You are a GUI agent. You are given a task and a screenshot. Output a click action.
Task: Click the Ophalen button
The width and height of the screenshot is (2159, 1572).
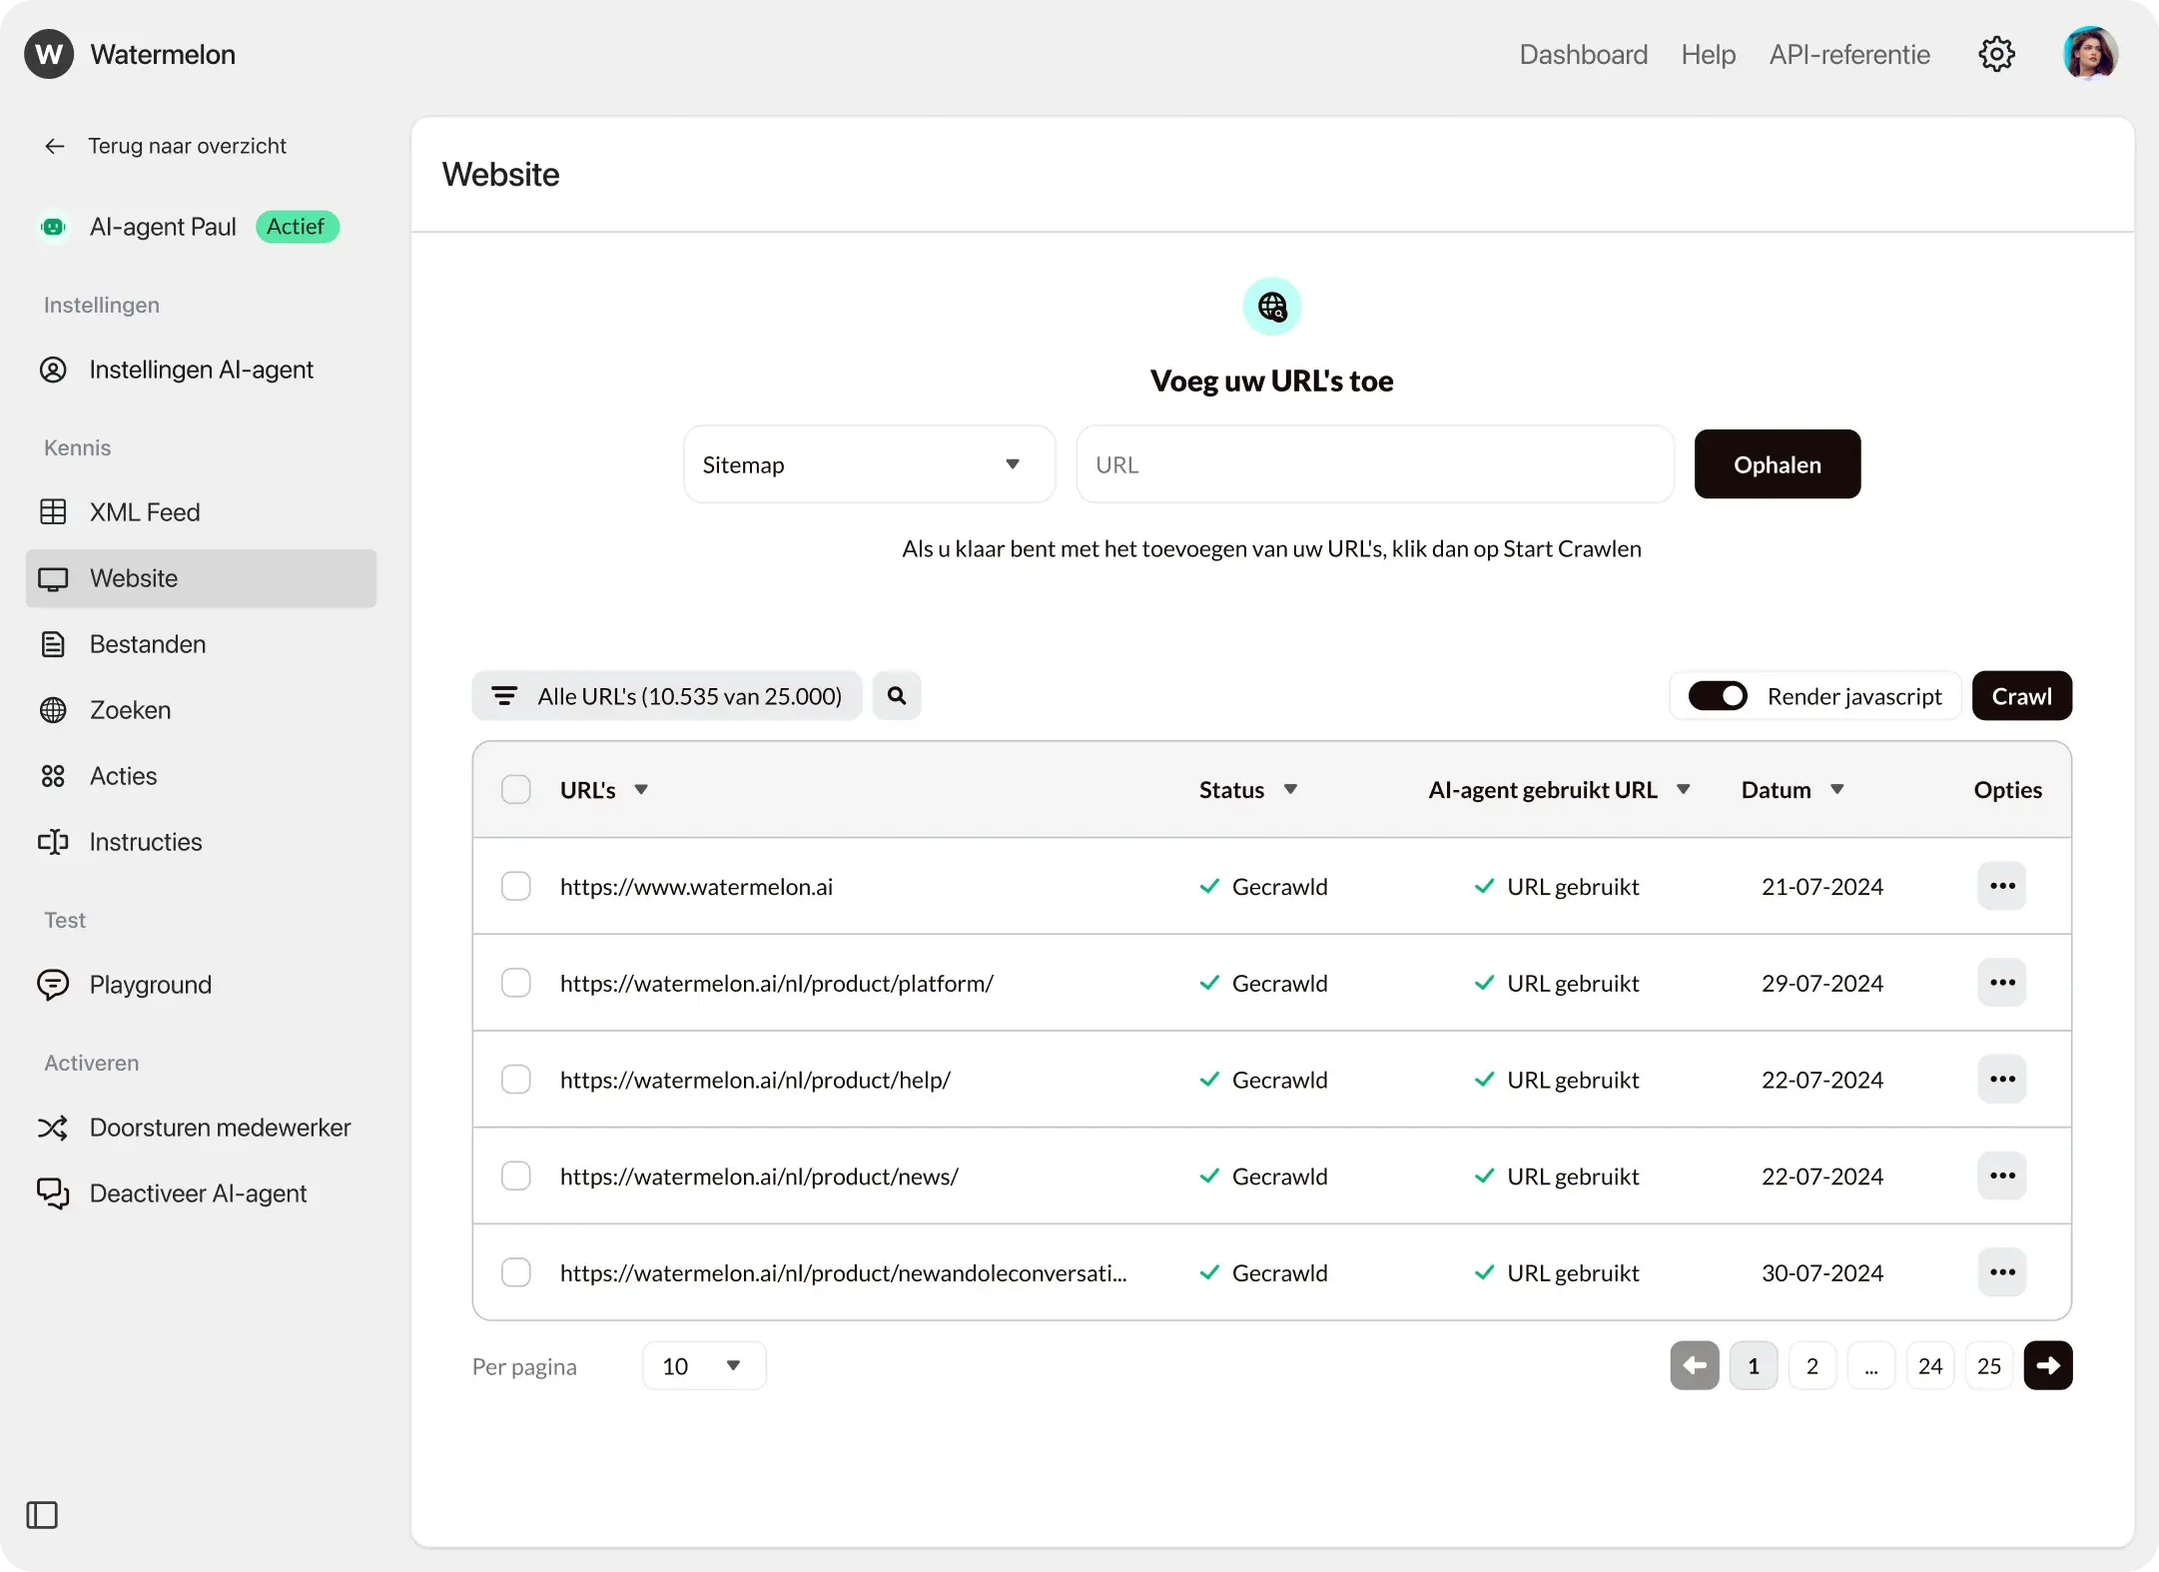click(1777, 463)
